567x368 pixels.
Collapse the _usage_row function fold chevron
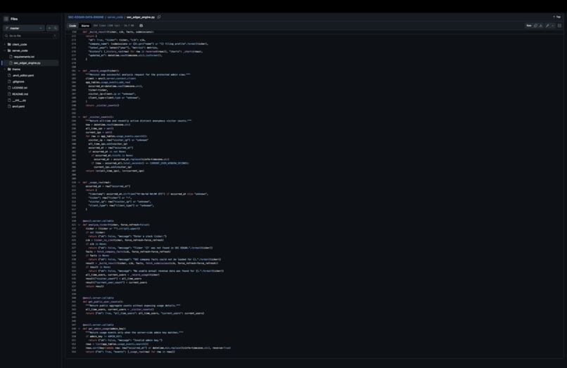click(79, 183)
